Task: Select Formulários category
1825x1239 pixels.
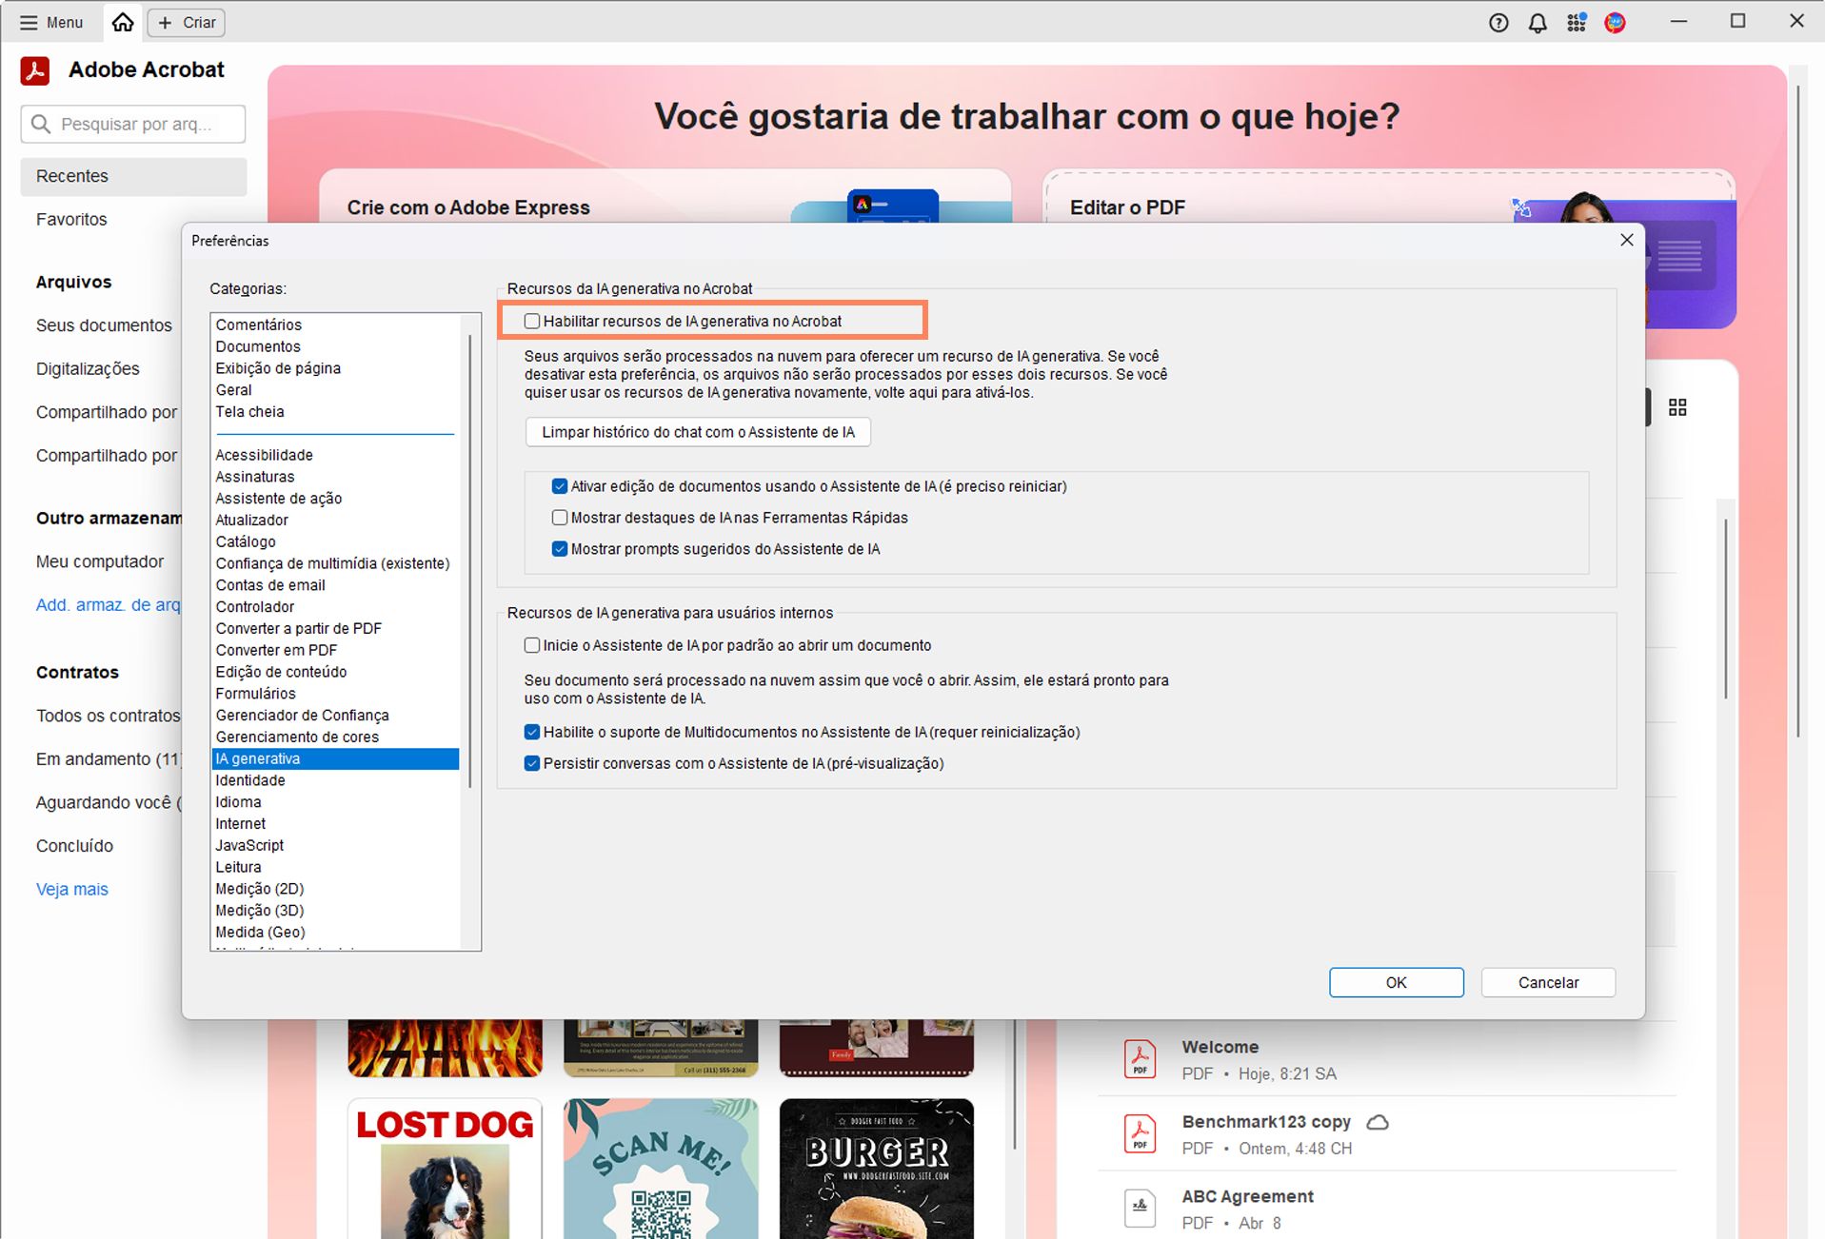Action: click(x=335, y=694)
